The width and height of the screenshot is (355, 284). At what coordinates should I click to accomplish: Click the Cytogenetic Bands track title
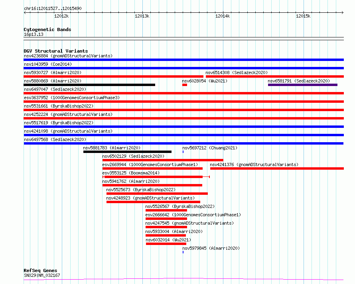click(x=47, y=29)
